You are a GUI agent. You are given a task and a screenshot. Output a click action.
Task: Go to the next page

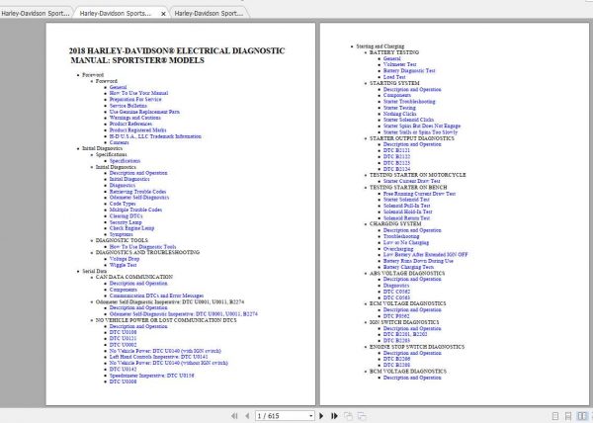point(321,416)
